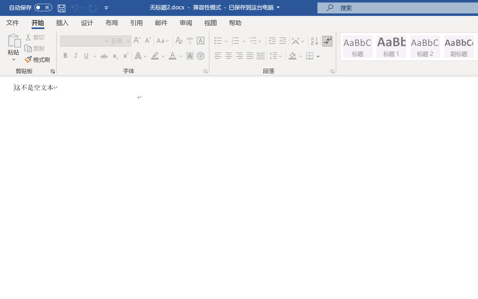Apply the text highlight color
Screen dimensions: 478x299
coord(155,56)
